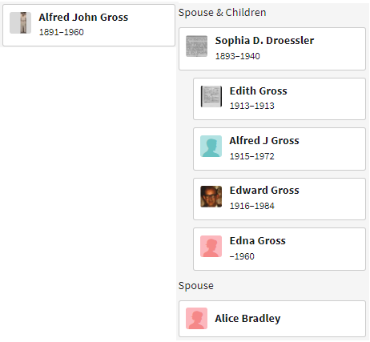Click the –1960 date on Edna's card

(x=242, y=256)
